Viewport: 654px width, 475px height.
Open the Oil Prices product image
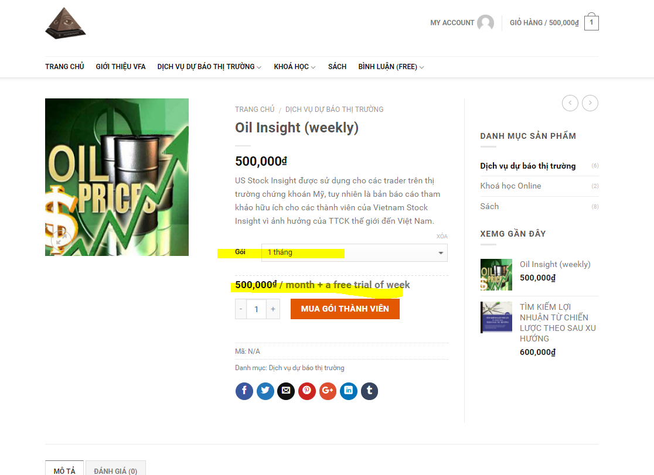tap(117, 177)
